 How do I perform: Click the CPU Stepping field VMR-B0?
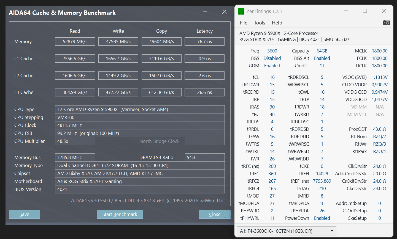coord(140,117)
